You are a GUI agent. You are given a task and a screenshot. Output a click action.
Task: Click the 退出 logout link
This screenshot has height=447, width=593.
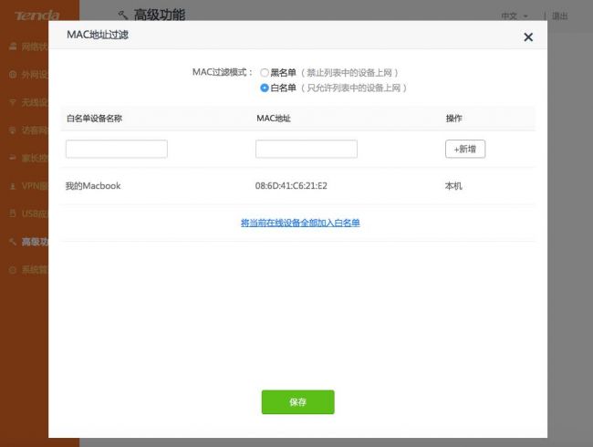point(560,16)
